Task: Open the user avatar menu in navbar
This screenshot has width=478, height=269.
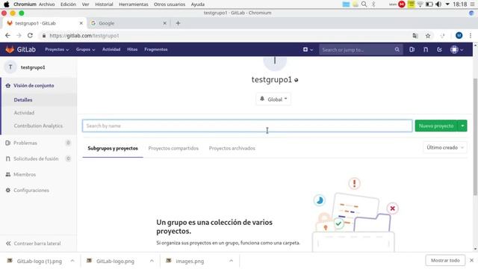Action: (456, 49)
